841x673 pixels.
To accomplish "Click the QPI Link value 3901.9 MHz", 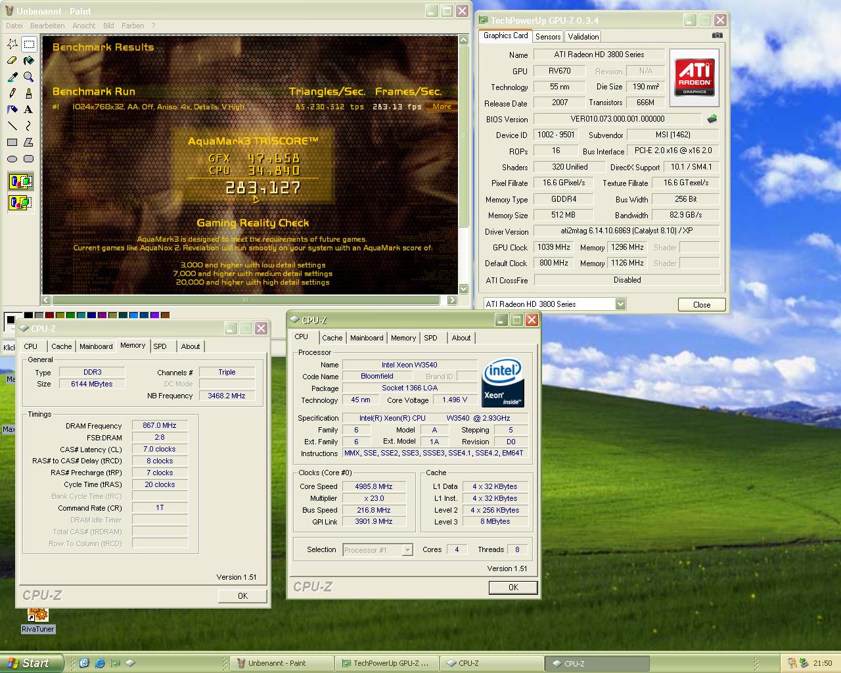I will (373, 522).
